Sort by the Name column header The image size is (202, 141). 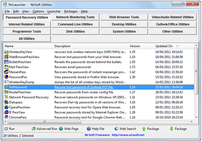pos(28,46)
